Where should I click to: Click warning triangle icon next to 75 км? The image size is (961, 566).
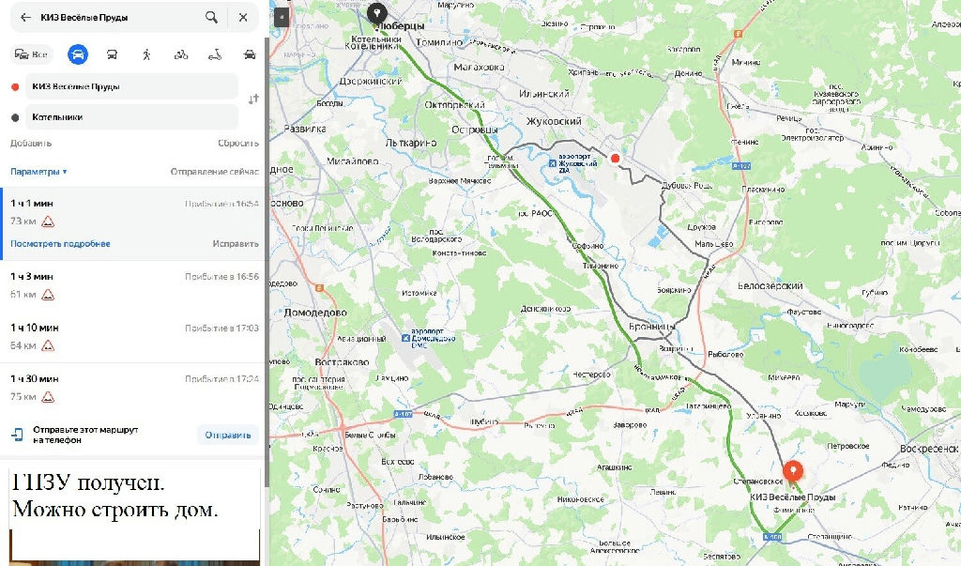point(48,397)
